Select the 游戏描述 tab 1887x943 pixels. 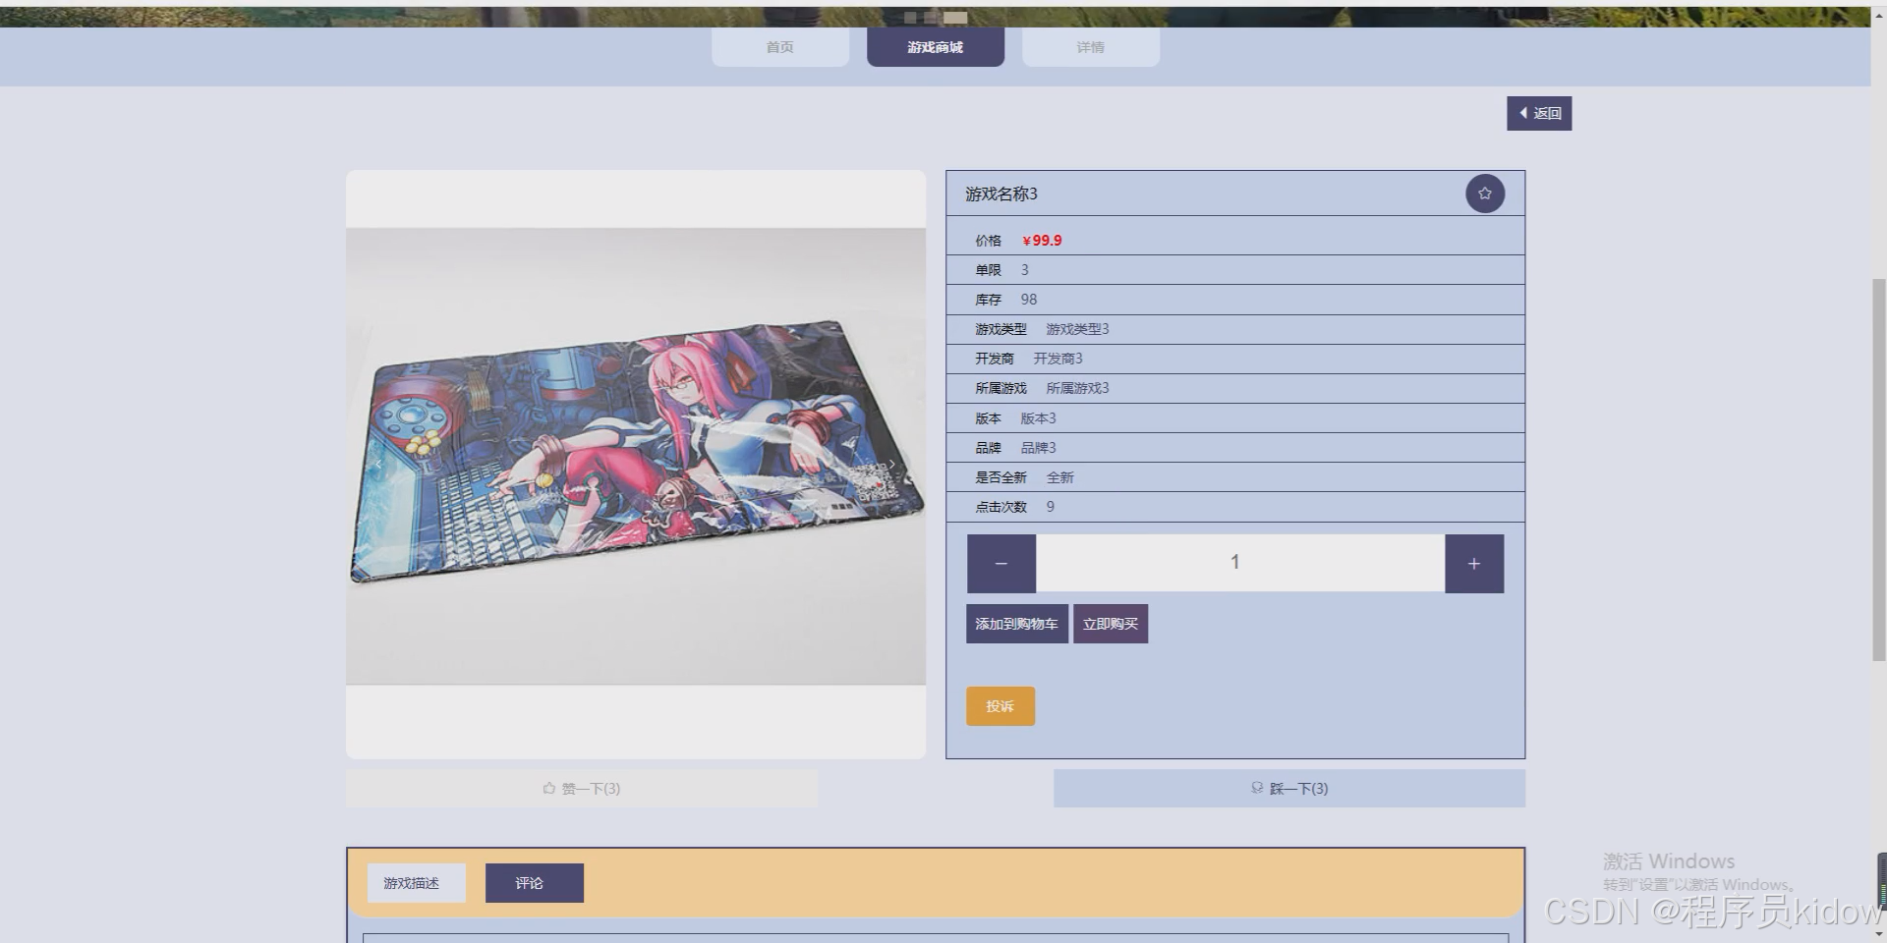coord(416,882)
